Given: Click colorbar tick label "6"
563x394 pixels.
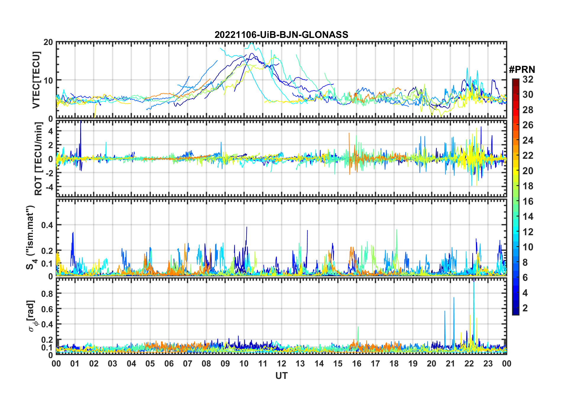Looking at the screenshot, I should pos(525,278).
